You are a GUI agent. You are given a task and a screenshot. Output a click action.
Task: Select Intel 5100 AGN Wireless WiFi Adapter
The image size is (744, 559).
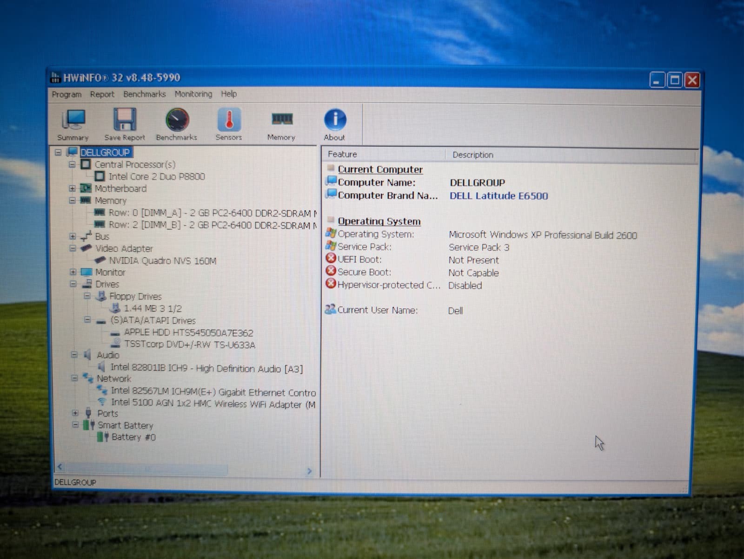tap(213, 404)
